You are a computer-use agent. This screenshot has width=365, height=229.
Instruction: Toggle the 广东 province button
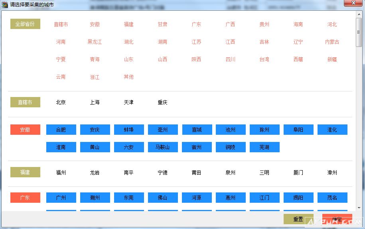click(x=25, y=198)
